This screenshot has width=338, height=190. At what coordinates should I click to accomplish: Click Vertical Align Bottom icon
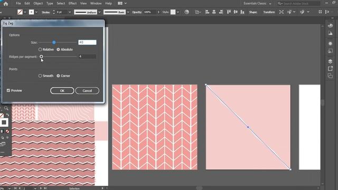pos(242,12)
